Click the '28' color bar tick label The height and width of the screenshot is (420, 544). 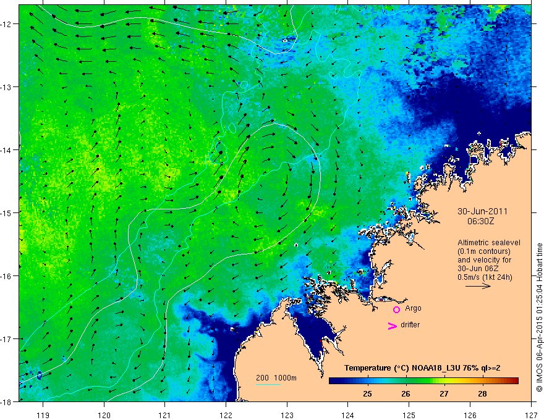tap(482, 393)
